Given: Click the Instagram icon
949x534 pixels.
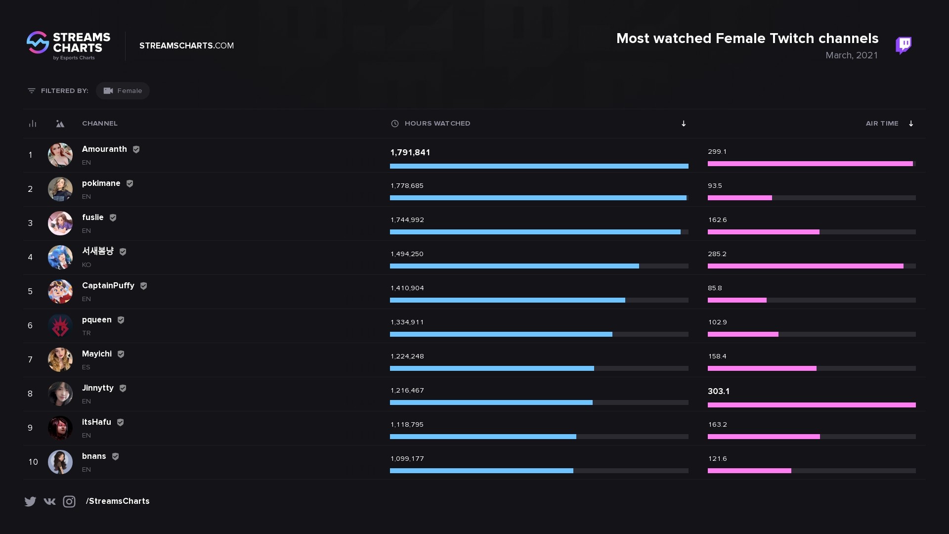Looking at the screenshot, I should click(69, 501).
